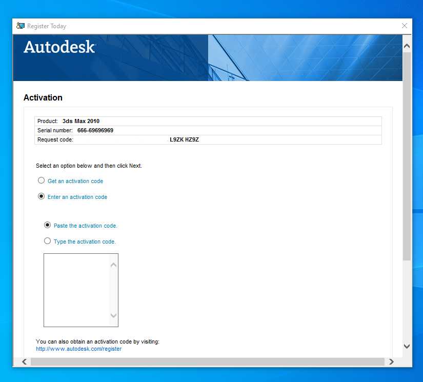Switch to Type the activation code option
423x382 pixels.
pos(48,241)
